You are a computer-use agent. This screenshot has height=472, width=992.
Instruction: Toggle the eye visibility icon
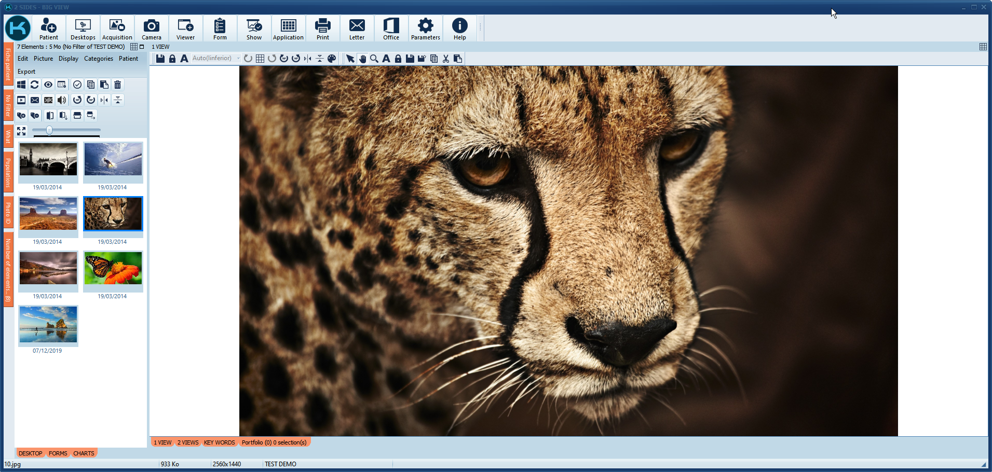[48, 85]
